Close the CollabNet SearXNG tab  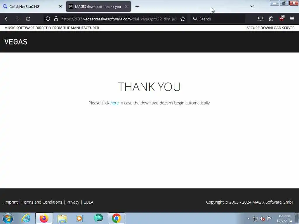[60, 6]
